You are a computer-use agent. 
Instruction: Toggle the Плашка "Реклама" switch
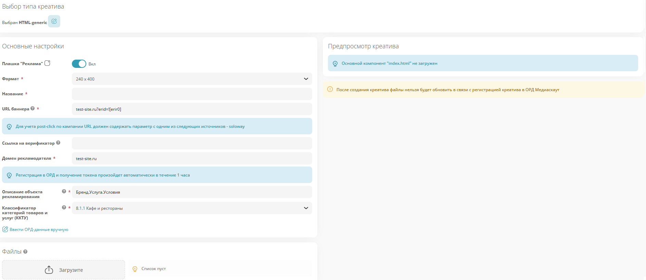coord(79,64)
